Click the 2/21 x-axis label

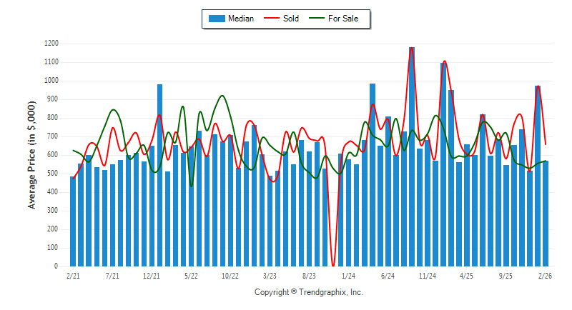(x=73, y=275)
